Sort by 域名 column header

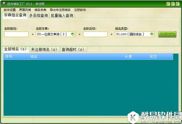point(76,57)
